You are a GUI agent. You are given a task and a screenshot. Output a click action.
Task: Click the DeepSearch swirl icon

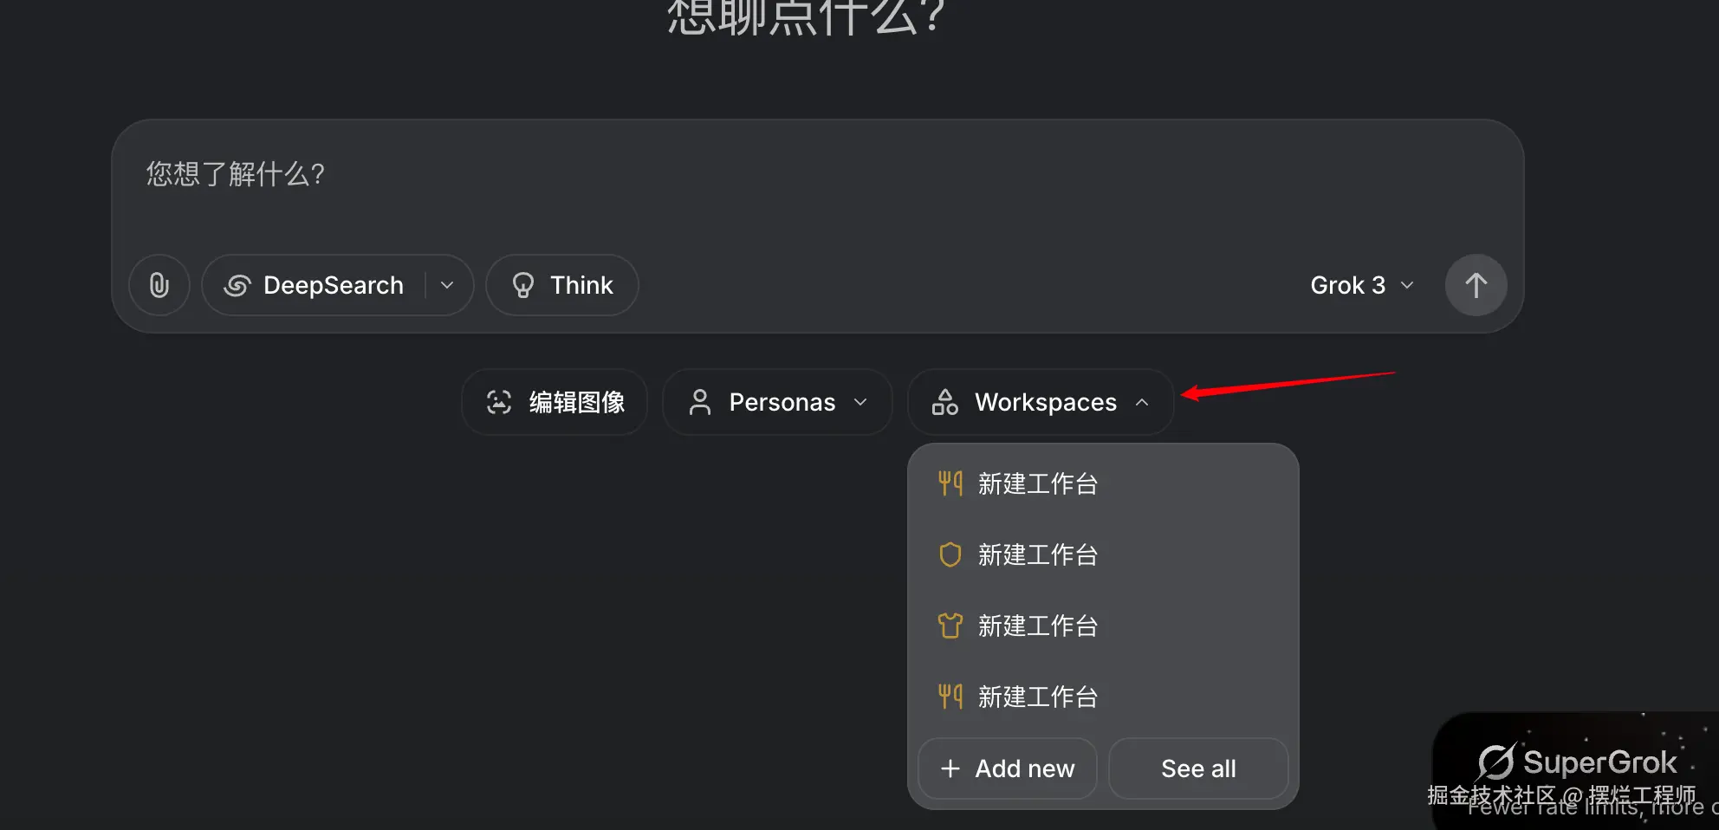click(237, 285)
